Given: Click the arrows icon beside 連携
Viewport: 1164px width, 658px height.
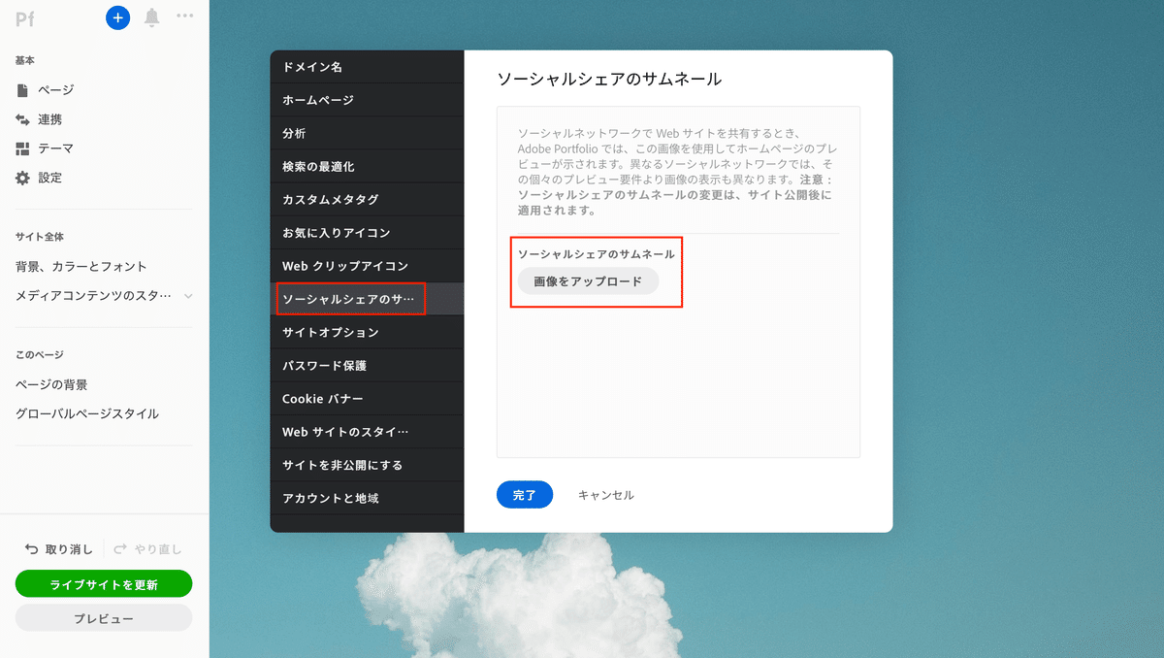Looking at the screenshot, I should [x=22, y=119].
